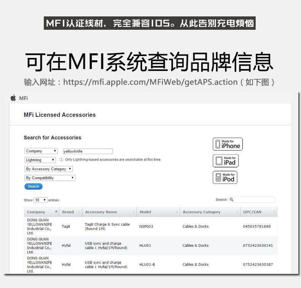Viewport: 301px width, 288px height.
Task: Click the info icon beside Lightning note
Action: tap(61, 159)
